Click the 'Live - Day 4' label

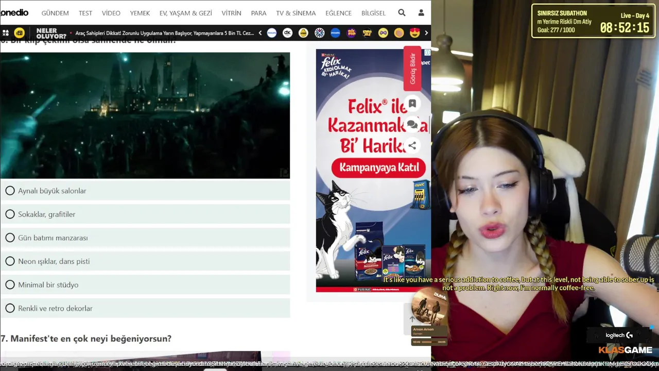click(635, 15)
